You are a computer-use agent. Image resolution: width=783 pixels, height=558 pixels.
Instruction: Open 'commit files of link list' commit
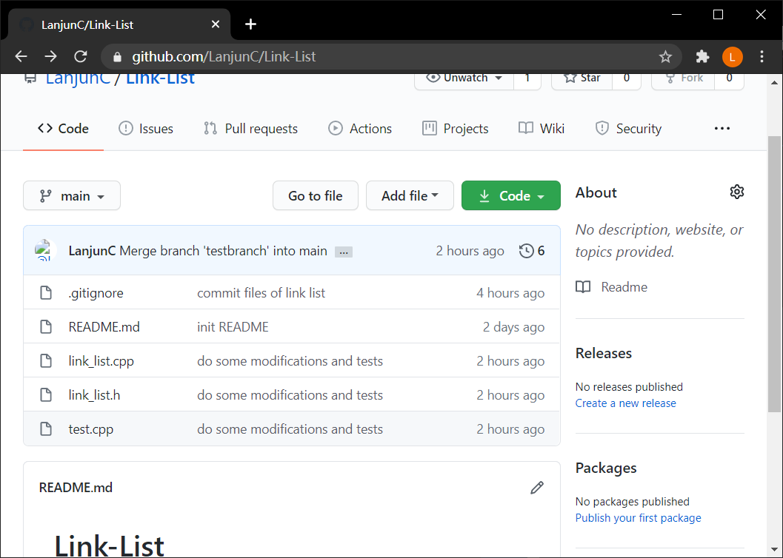[x=261, y=293]
